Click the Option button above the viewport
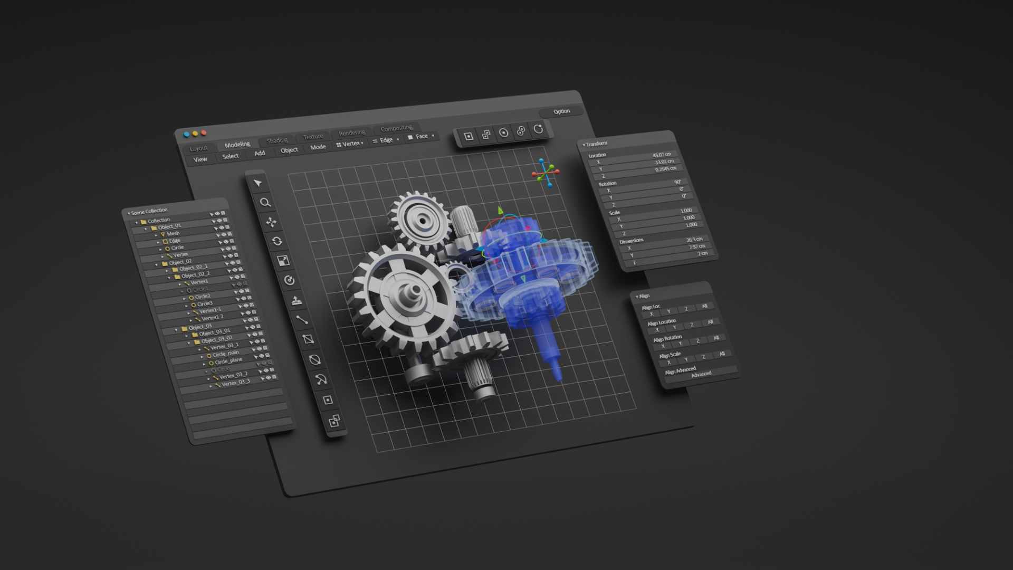 (561, 111)
